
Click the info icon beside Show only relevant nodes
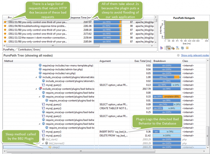point(178,55)
